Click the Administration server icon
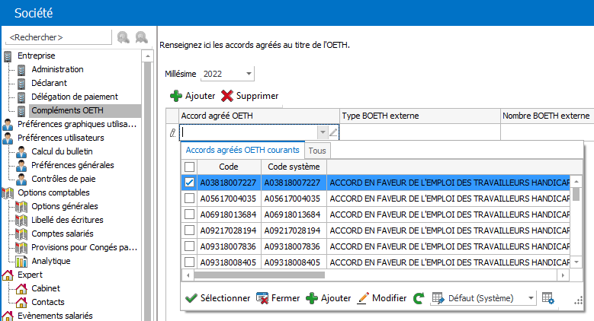This screenshot has width=594, height=321. click(21, 69)
